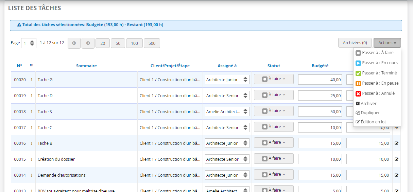Click the warning icon in total banner
The height and width of the screenshot is (192, 413).
[x=19, y=25]
